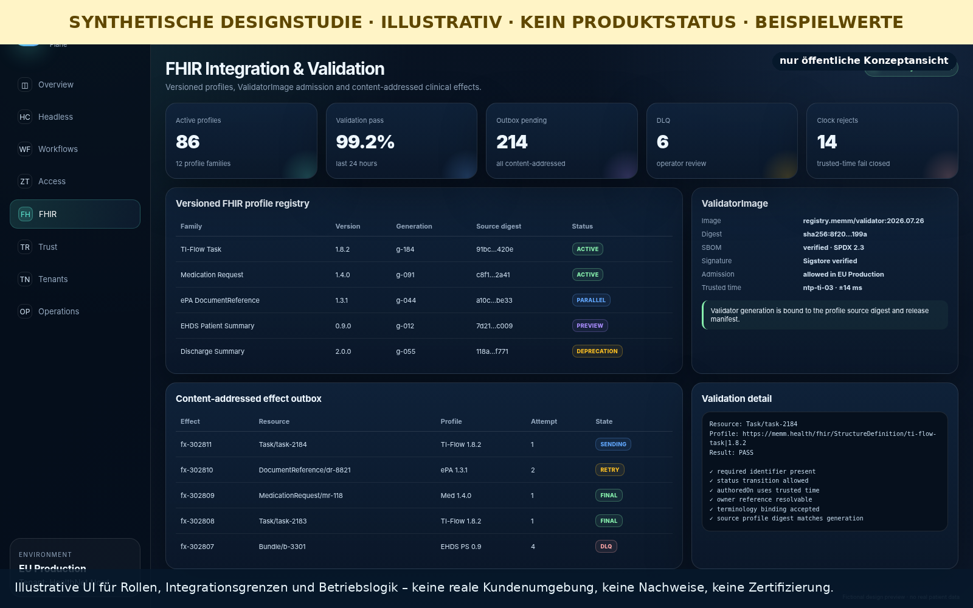The height and width of the screenshot is (608, 973).
Task: Click the Result: PASS line
Action: click(x=732, y=453)
